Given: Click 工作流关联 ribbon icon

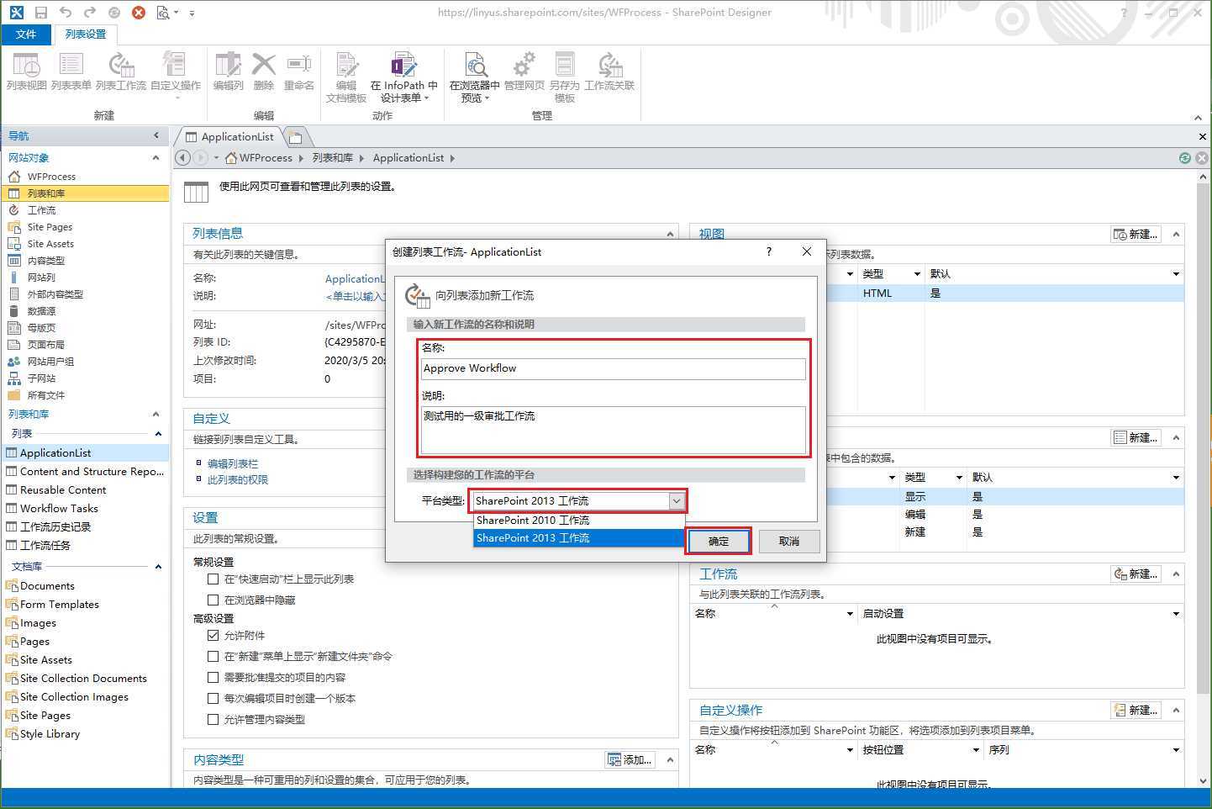Looking at the screenshot, I should [x=609, y=71].
